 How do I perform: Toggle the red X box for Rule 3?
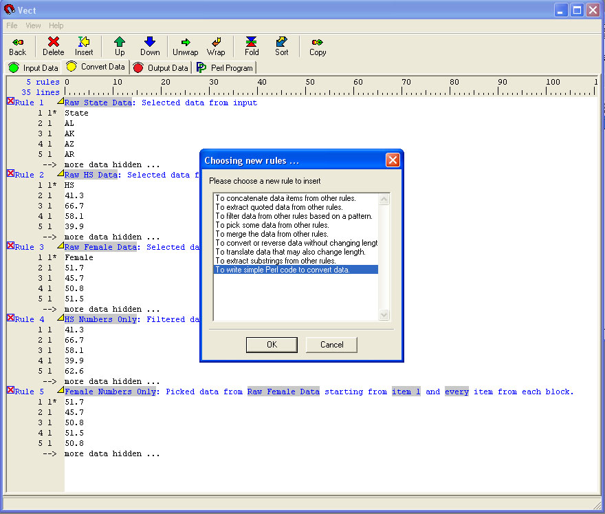[11, 246]
